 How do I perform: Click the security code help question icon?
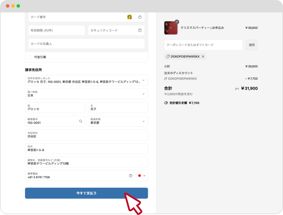[x=140, y=30]
